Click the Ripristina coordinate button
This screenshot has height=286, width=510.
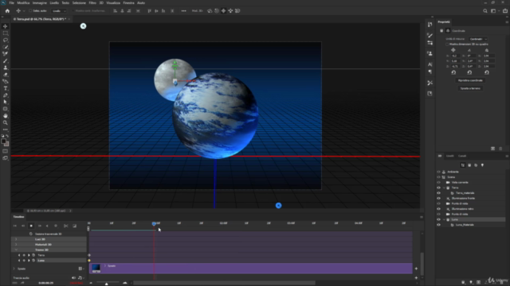coord(470,80)
